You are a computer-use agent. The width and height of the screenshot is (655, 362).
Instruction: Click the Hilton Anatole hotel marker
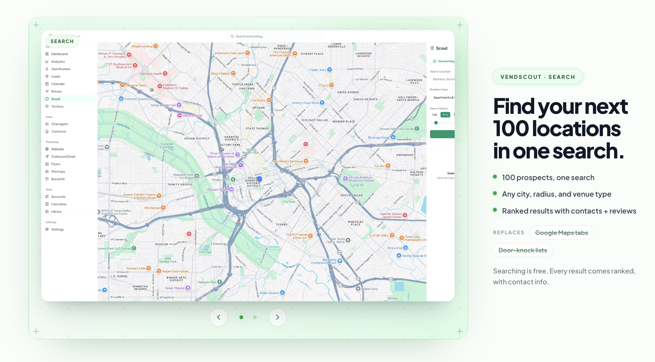180,115
